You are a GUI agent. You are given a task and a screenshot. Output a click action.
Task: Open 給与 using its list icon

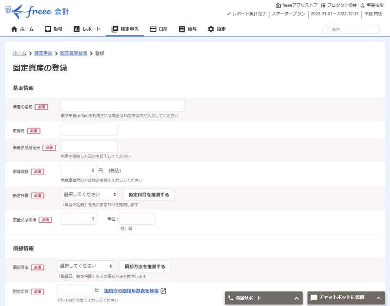pyautogui.click(x=181, y=29)
